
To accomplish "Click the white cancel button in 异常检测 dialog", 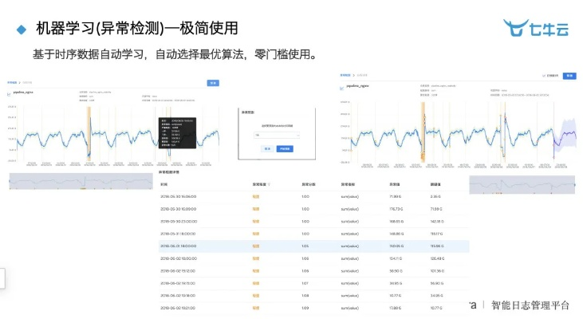I will tap(268, 148).
